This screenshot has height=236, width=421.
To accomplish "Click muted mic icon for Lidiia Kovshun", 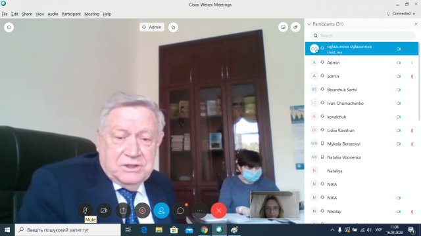I will [x=412, y=130].
